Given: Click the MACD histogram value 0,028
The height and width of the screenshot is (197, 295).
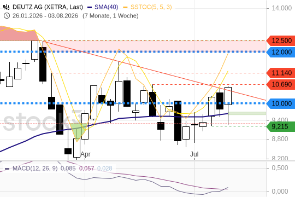Looking at the screenshot, I should [104, 169].
